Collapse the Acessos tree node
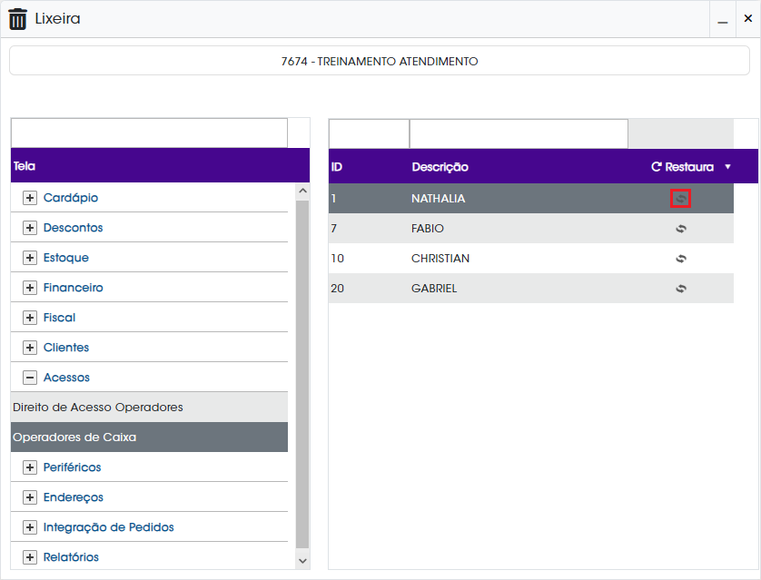The width and height of the screenshot is (761, 580). coord(30,378)
